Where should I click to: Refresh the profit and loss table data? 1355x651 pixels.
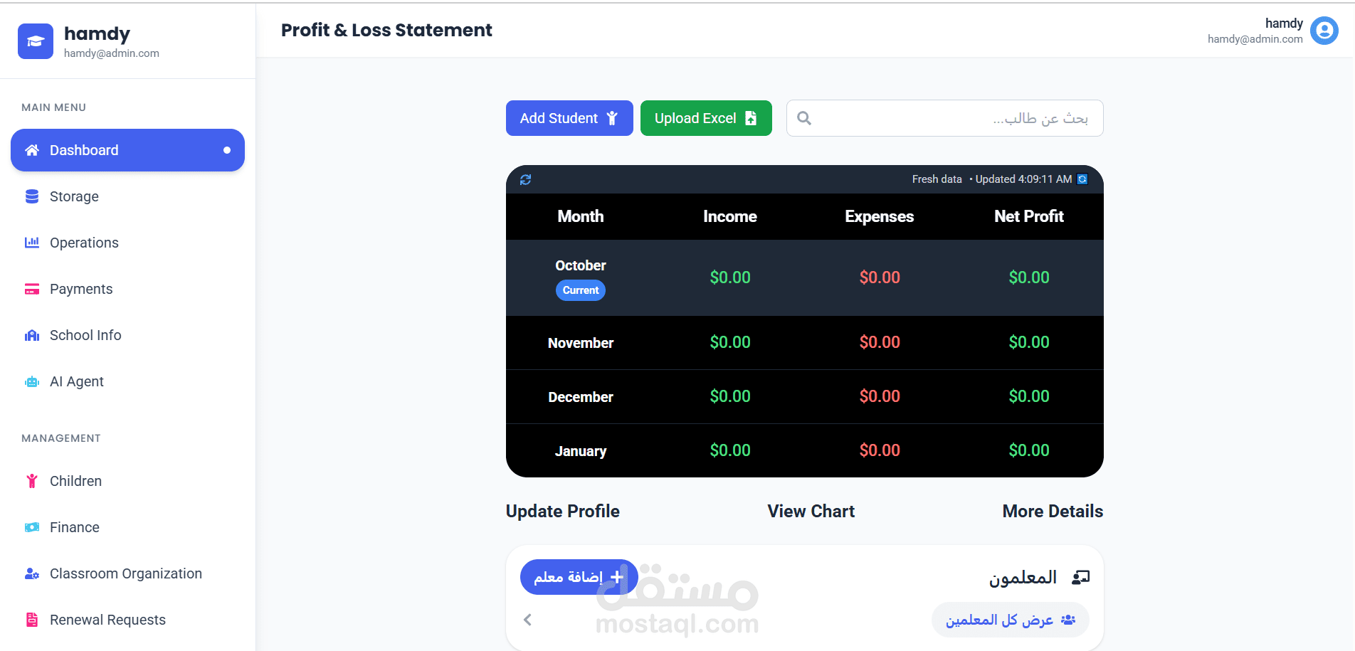[525, 179]
